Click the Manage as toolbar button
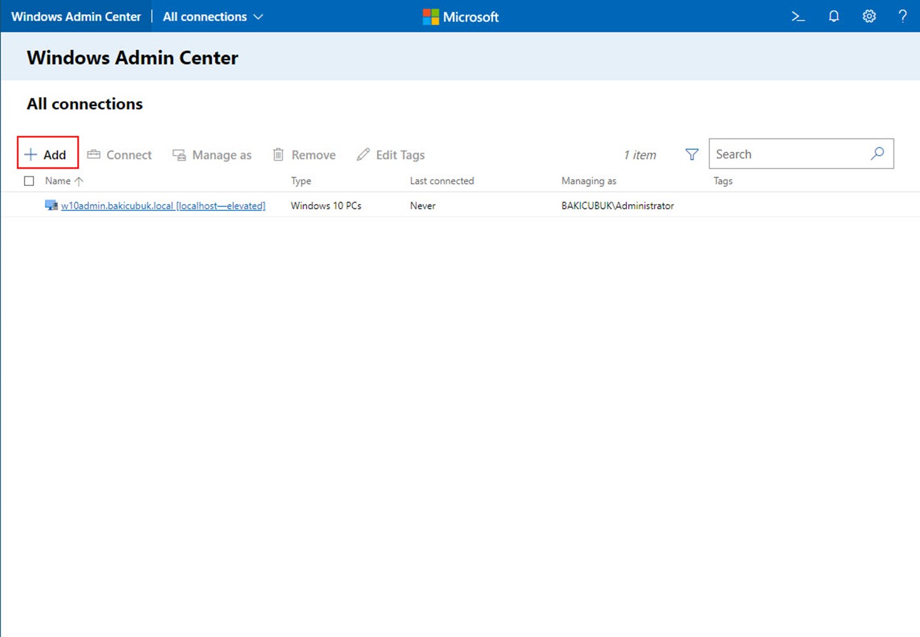Viewport: 920px width, 637px height. click(212, 155)
